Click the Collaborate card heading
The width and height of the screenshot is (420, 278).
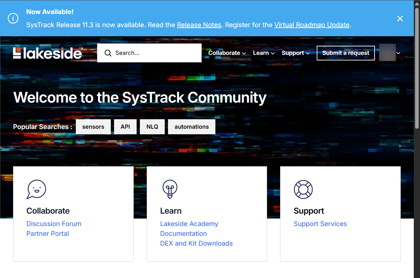(x=48, y=211)
